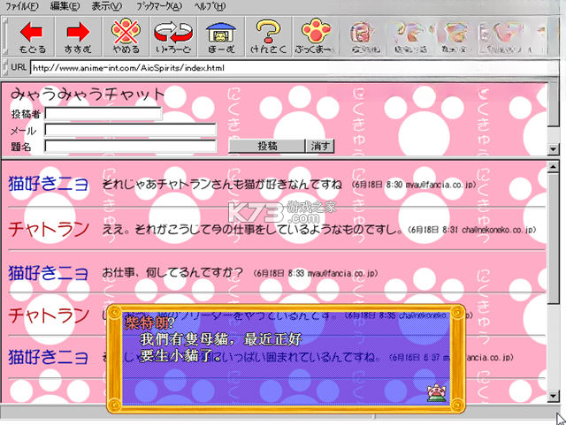Click the chat log scrollbar down arrow
This screenshot has width=566, height=425.
pyautogui.click(x=553, y=396)
